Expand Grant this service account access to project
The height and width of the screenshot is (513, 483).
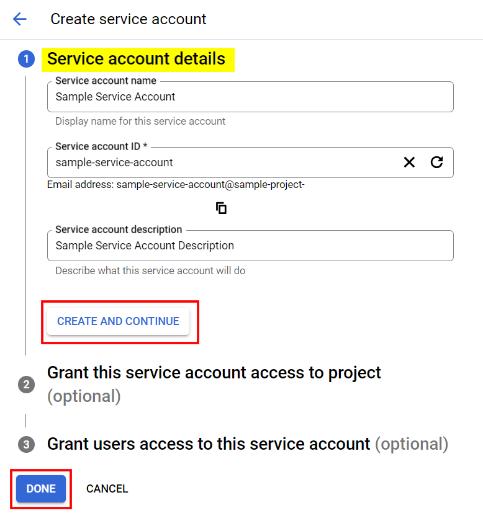(214, 373)
